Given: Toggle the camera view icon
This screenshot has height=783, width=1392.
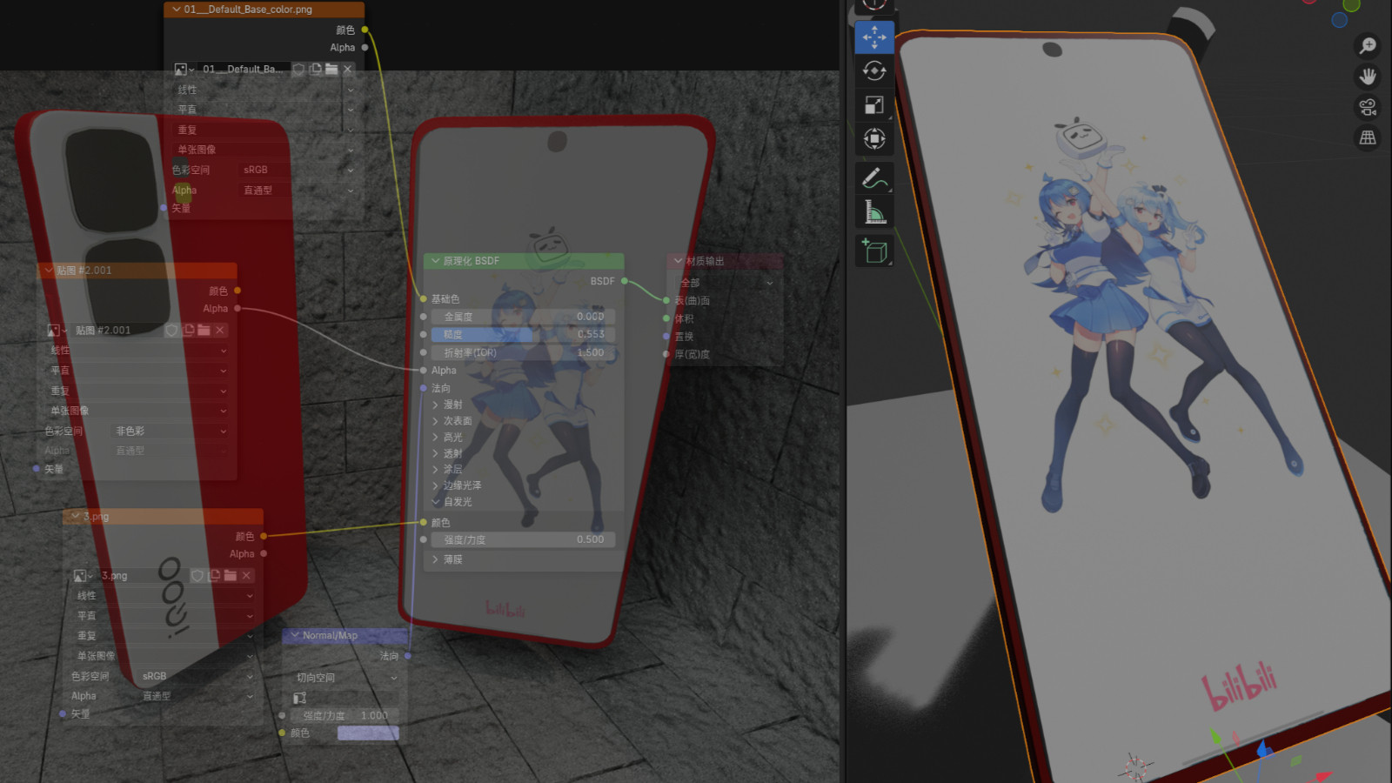Looking at the screenshot, I should point(1368,107).
